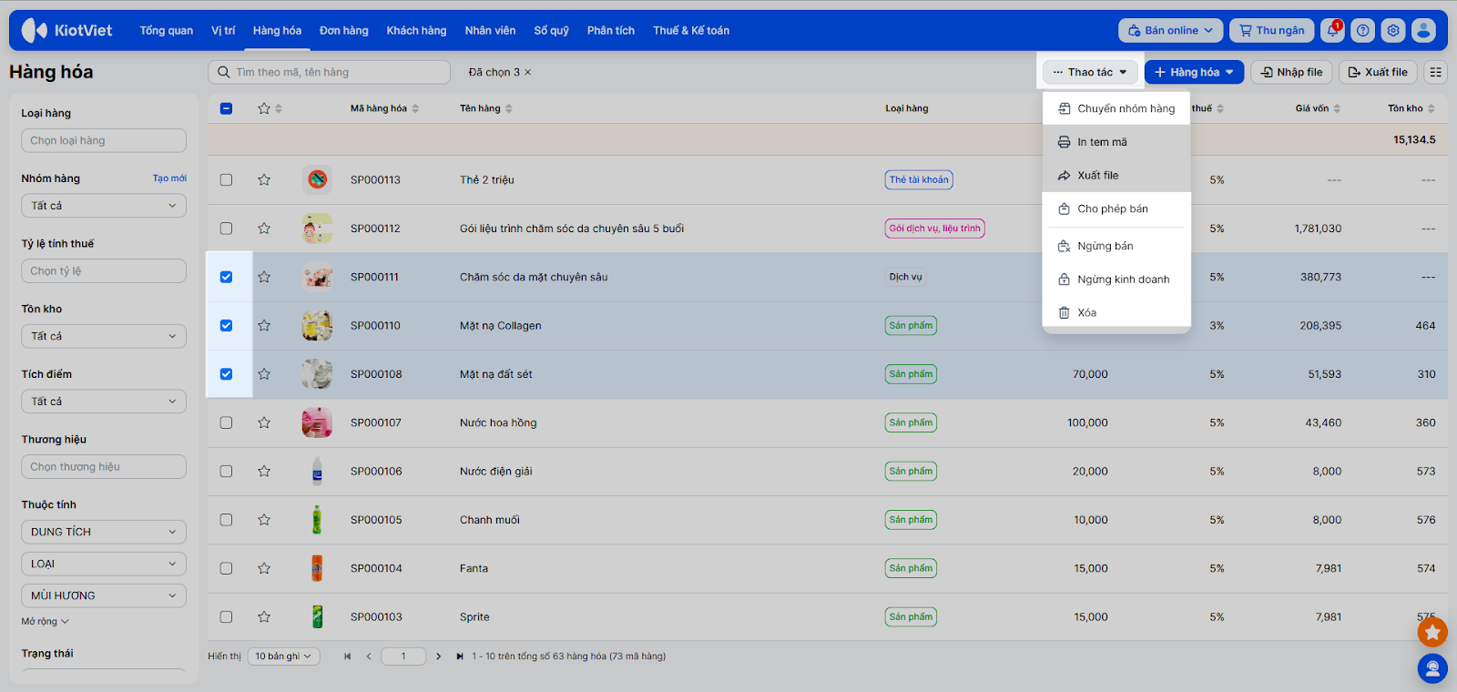Screen dimensions: 1457x692
Task: Select 'Ngừng bán' menu option
Action: [1116, 246]
